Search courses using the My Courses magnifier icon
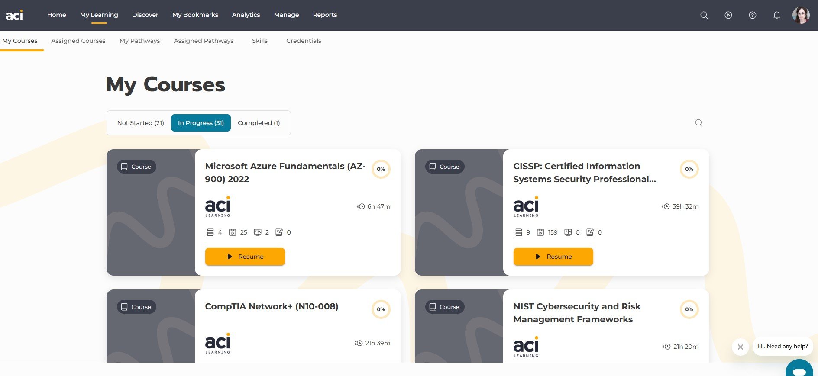818x376 pixels. point(698,123)
